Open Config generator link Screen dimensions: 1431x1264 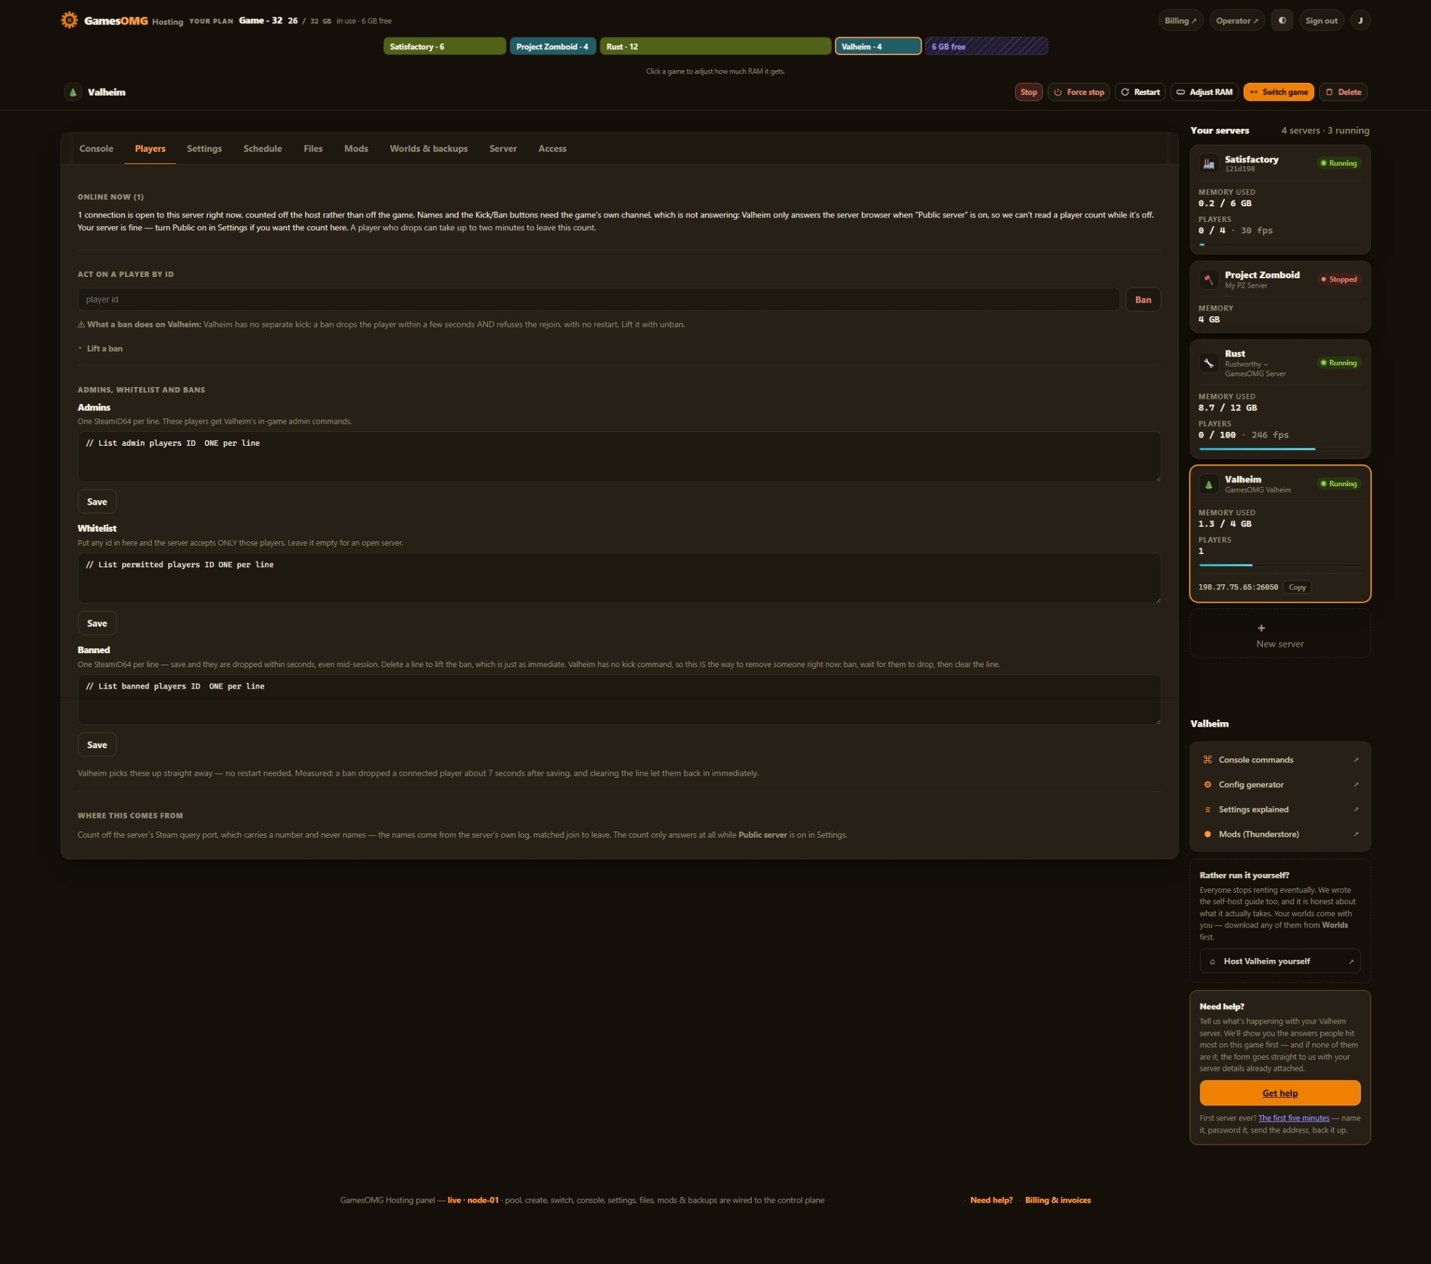[x=1280, y=784]
